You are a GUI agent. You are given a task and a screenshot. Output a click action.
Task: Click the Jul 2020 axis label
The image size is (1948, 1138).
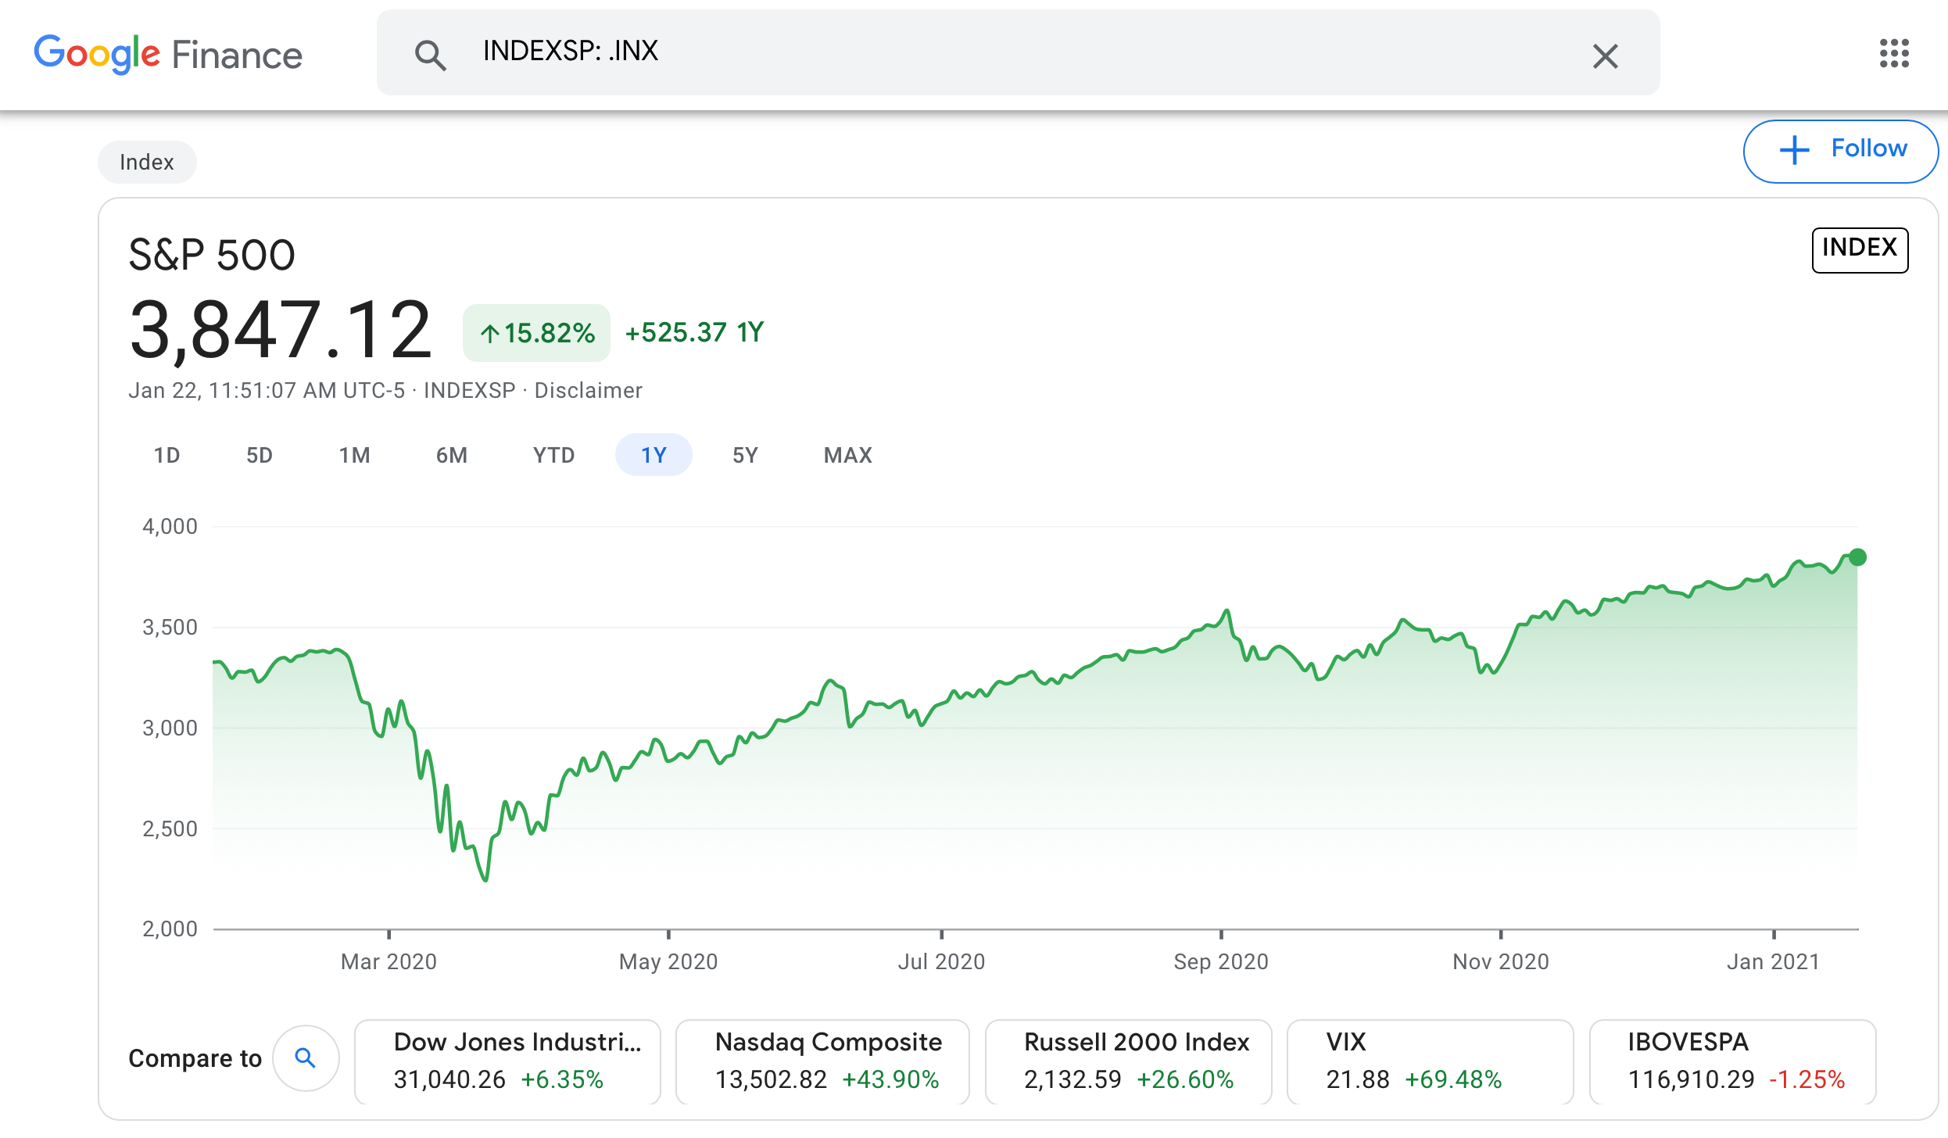pos(941,961)
